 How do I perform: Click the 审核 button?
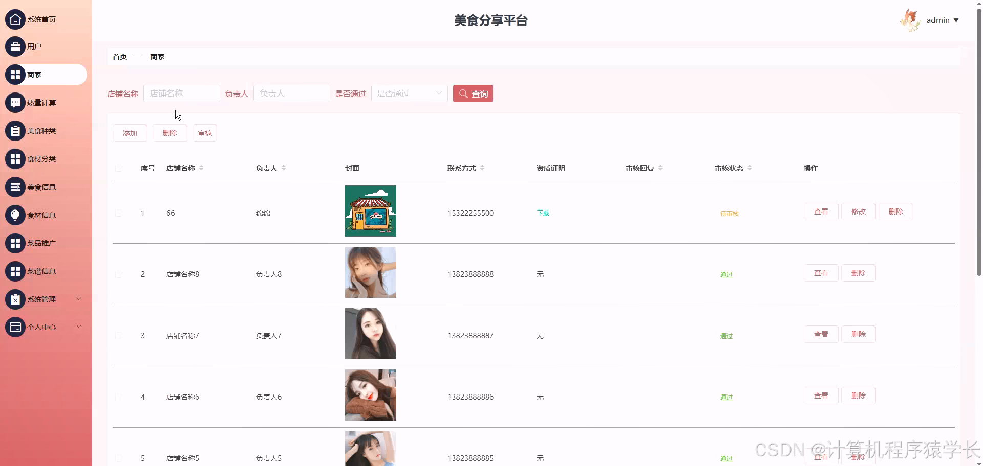click(x=205, y=133)
